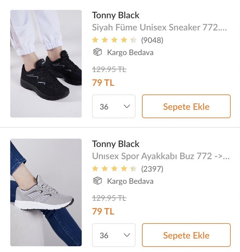Click the cargo box icon on the grey sneaker listing

tap(97, 181)
